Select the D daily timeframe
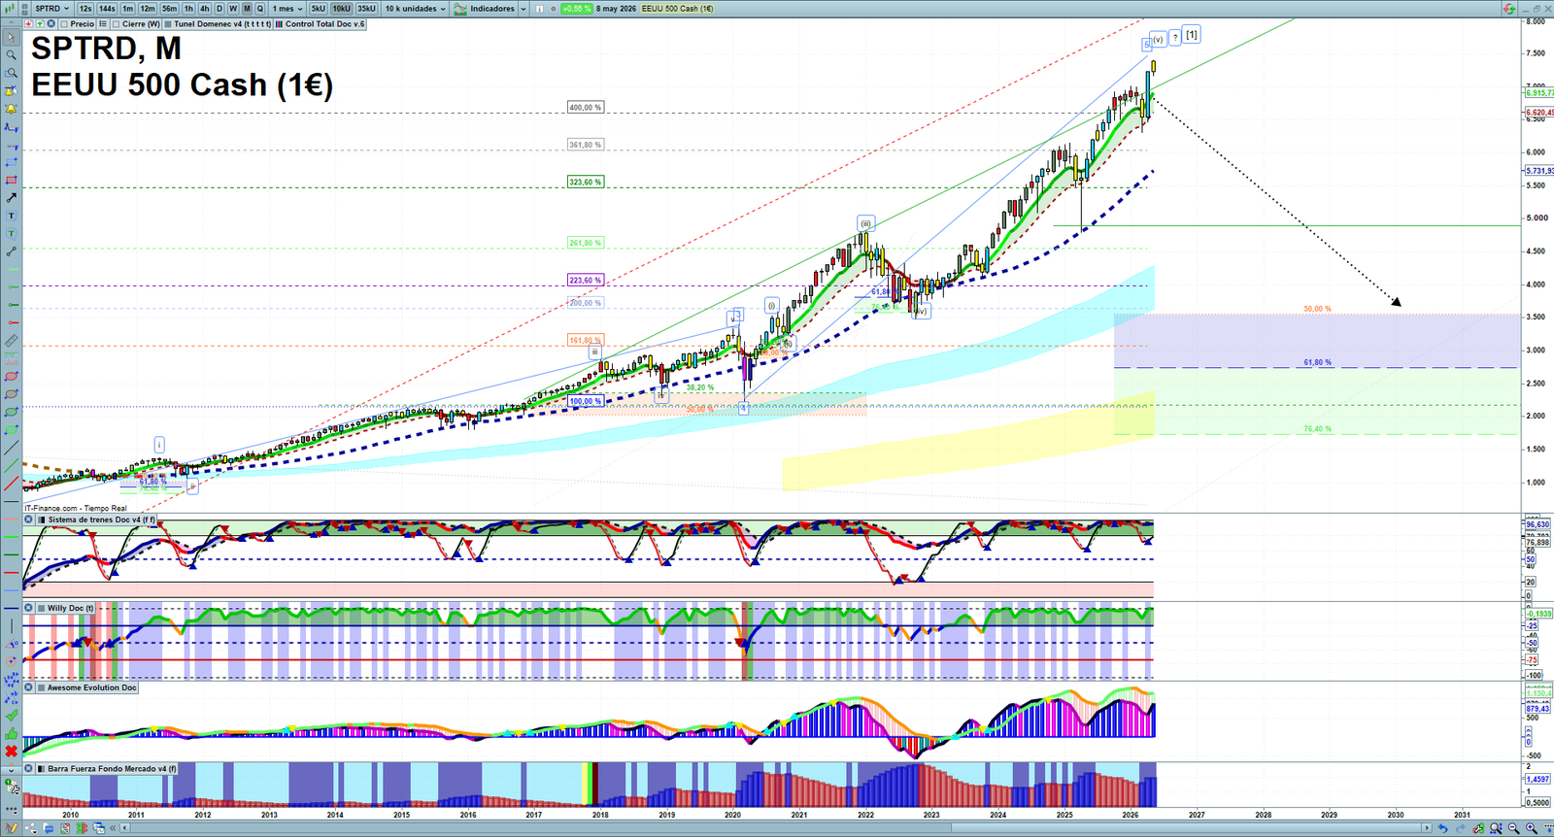The image size is (1554, 837). 220,9
